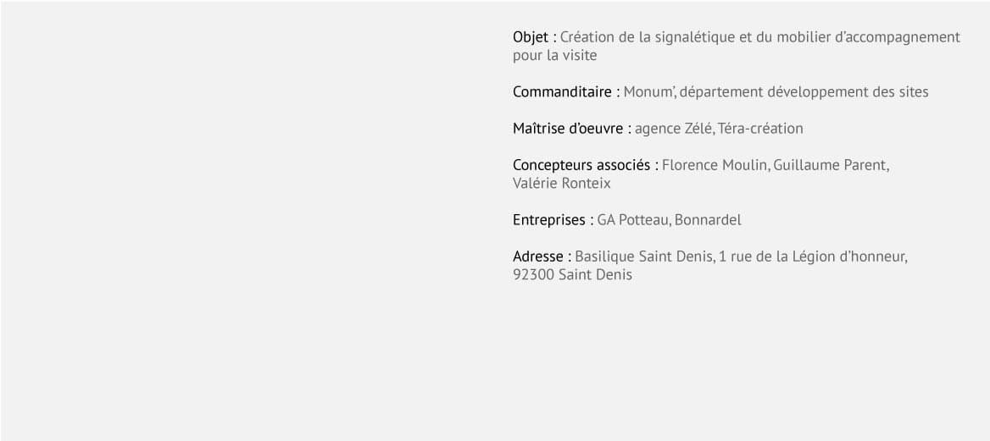Click the 'Maîtrise d'oeuvre' label
Screen dimensions: 990x441
(x=568, y=129)
